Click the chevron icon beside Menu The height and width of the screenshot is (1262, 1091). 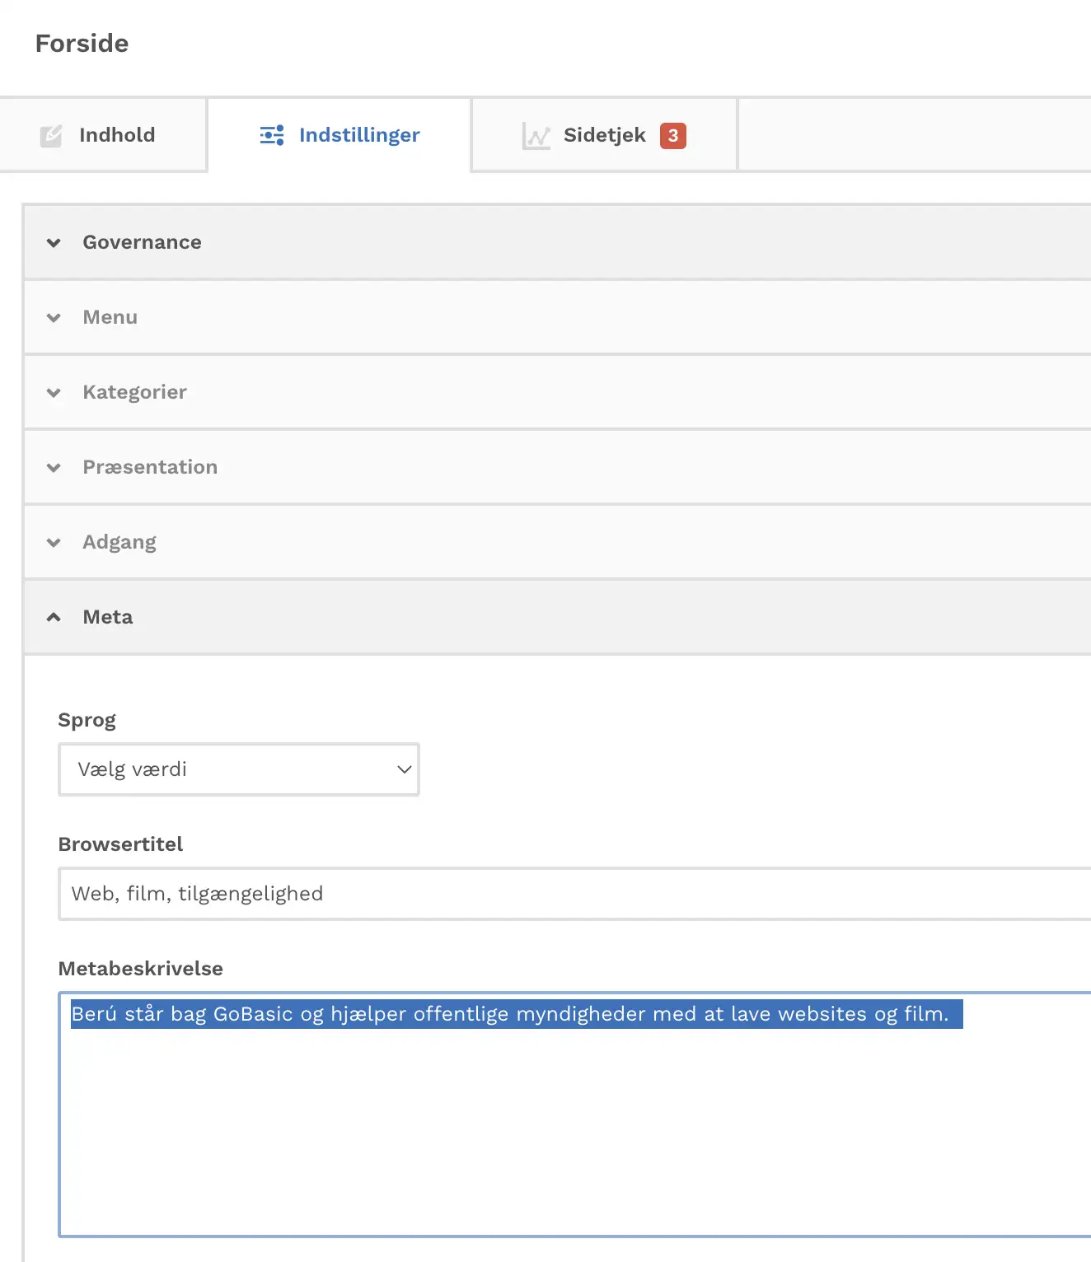(54, 317)
